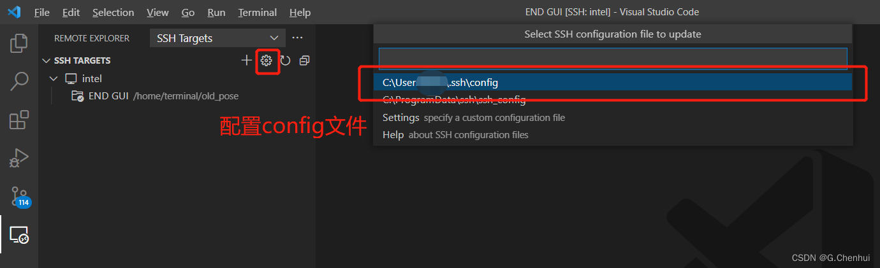Click the folder icon beside END GUI
This screenshot has width=880, height=268.
(78, 96)
